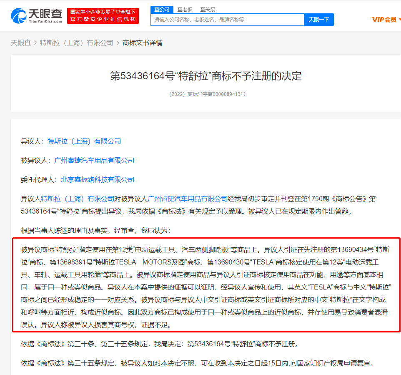
Task: Open the 查关系 search tab
Action: (x=208, y=9)
